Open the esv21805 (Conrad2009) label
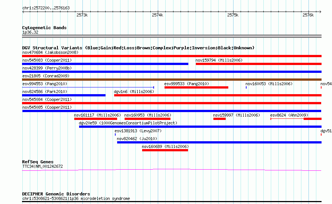This screenshot has width=332, height=204. click(x=46, y=76)
